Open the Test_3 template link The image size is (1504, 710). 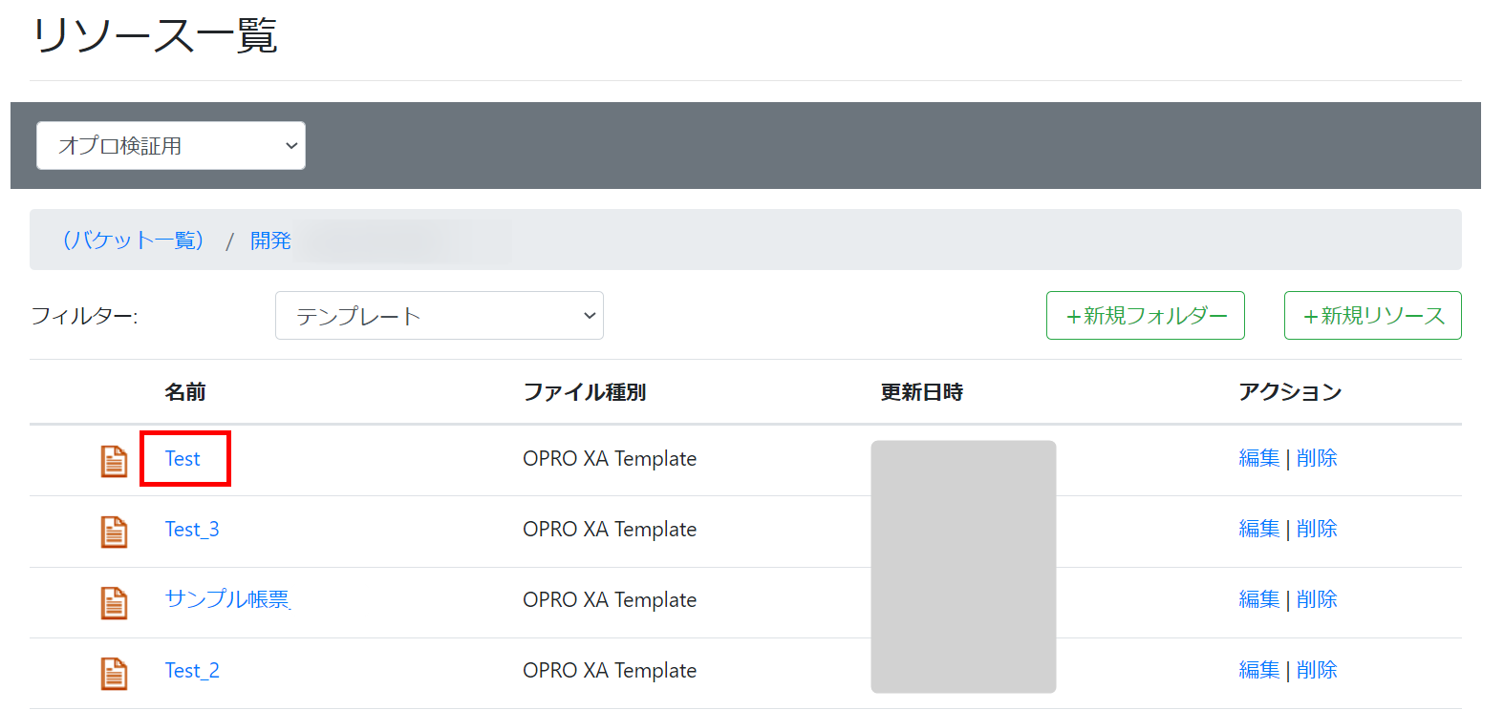coord(192,530)
